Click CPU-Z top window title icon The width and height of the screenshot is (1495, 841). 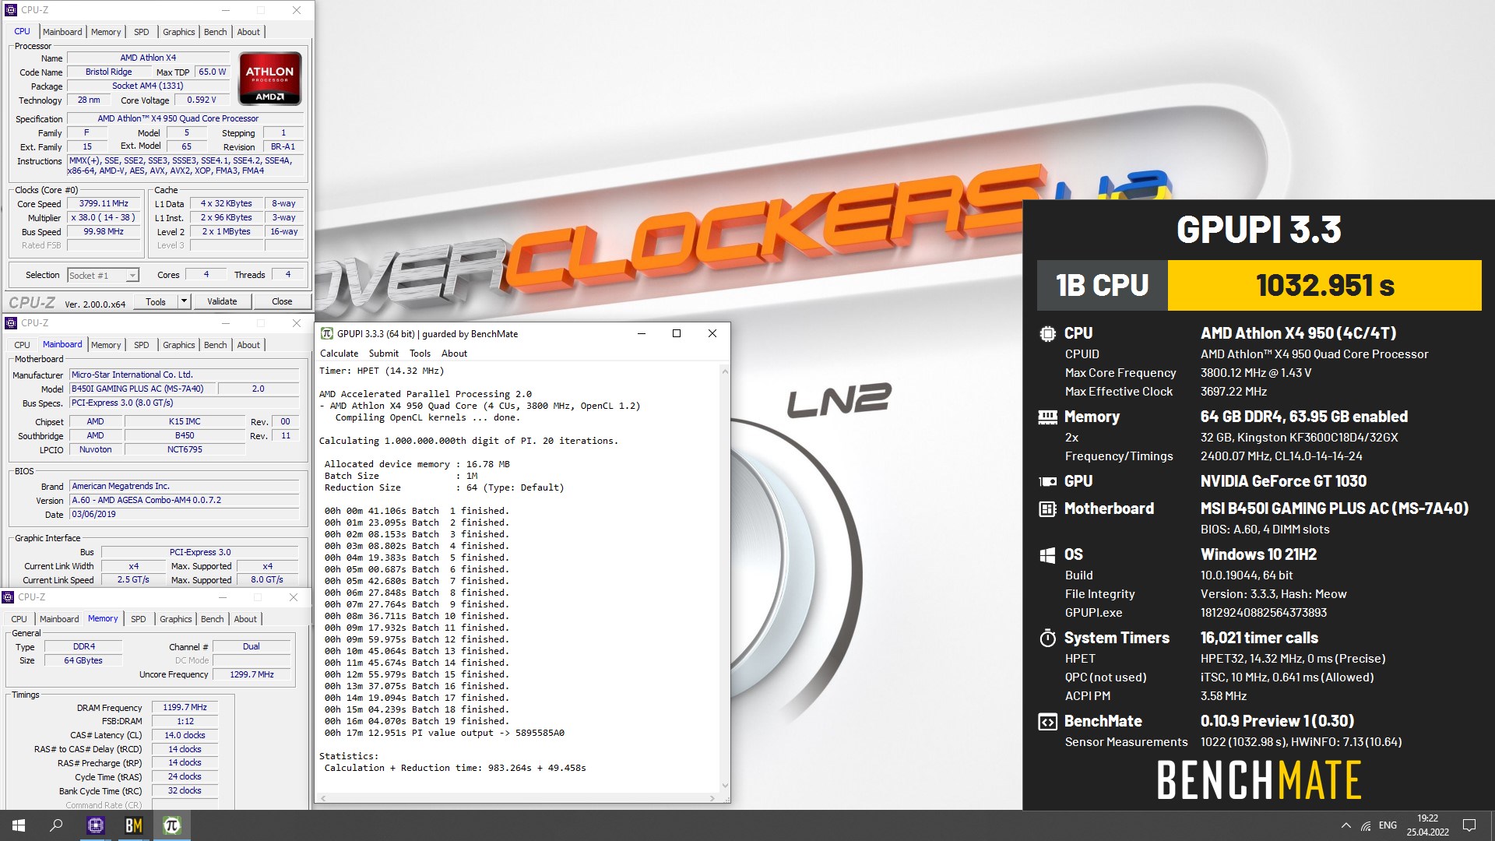point(11,10)
